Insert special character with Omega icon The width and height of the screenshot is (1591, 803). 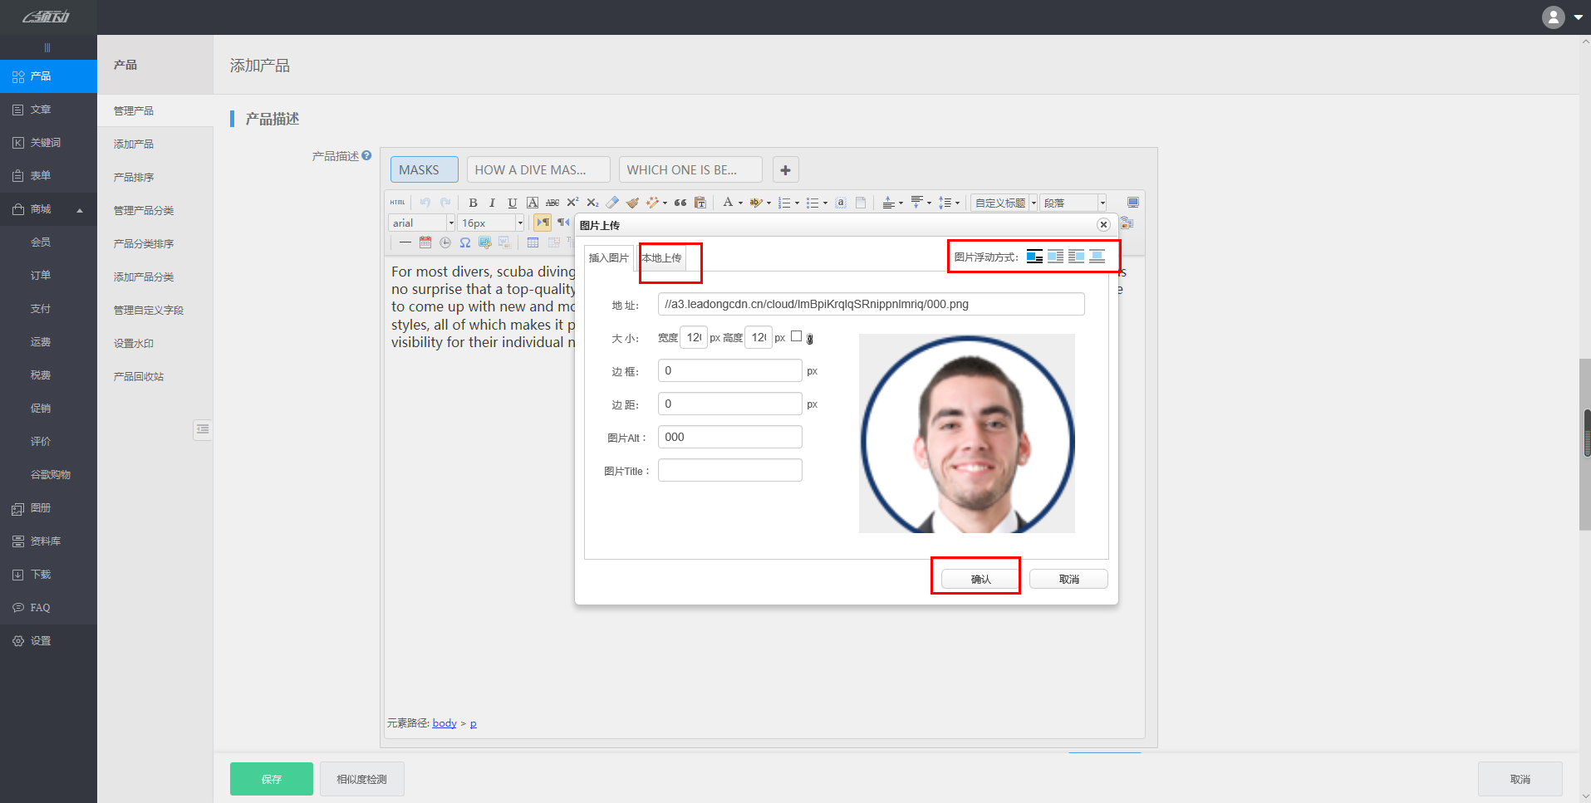tap(465, 242)
